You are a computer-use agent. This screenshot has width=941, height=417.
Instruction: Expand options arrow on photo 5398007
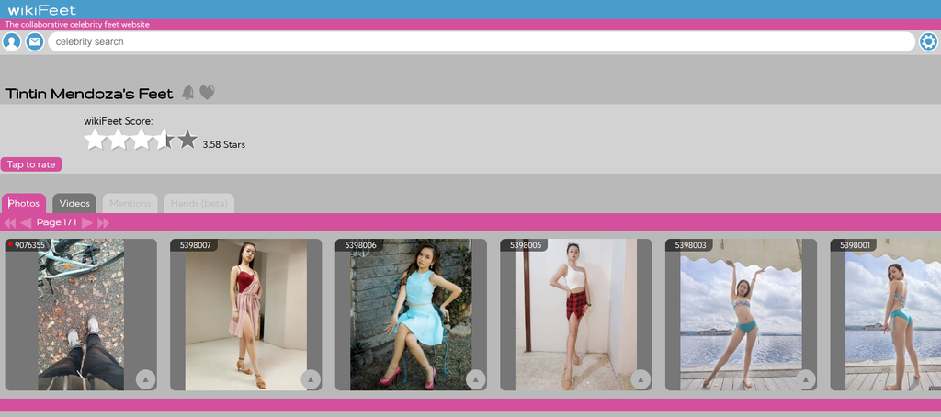tap(311, 379)
